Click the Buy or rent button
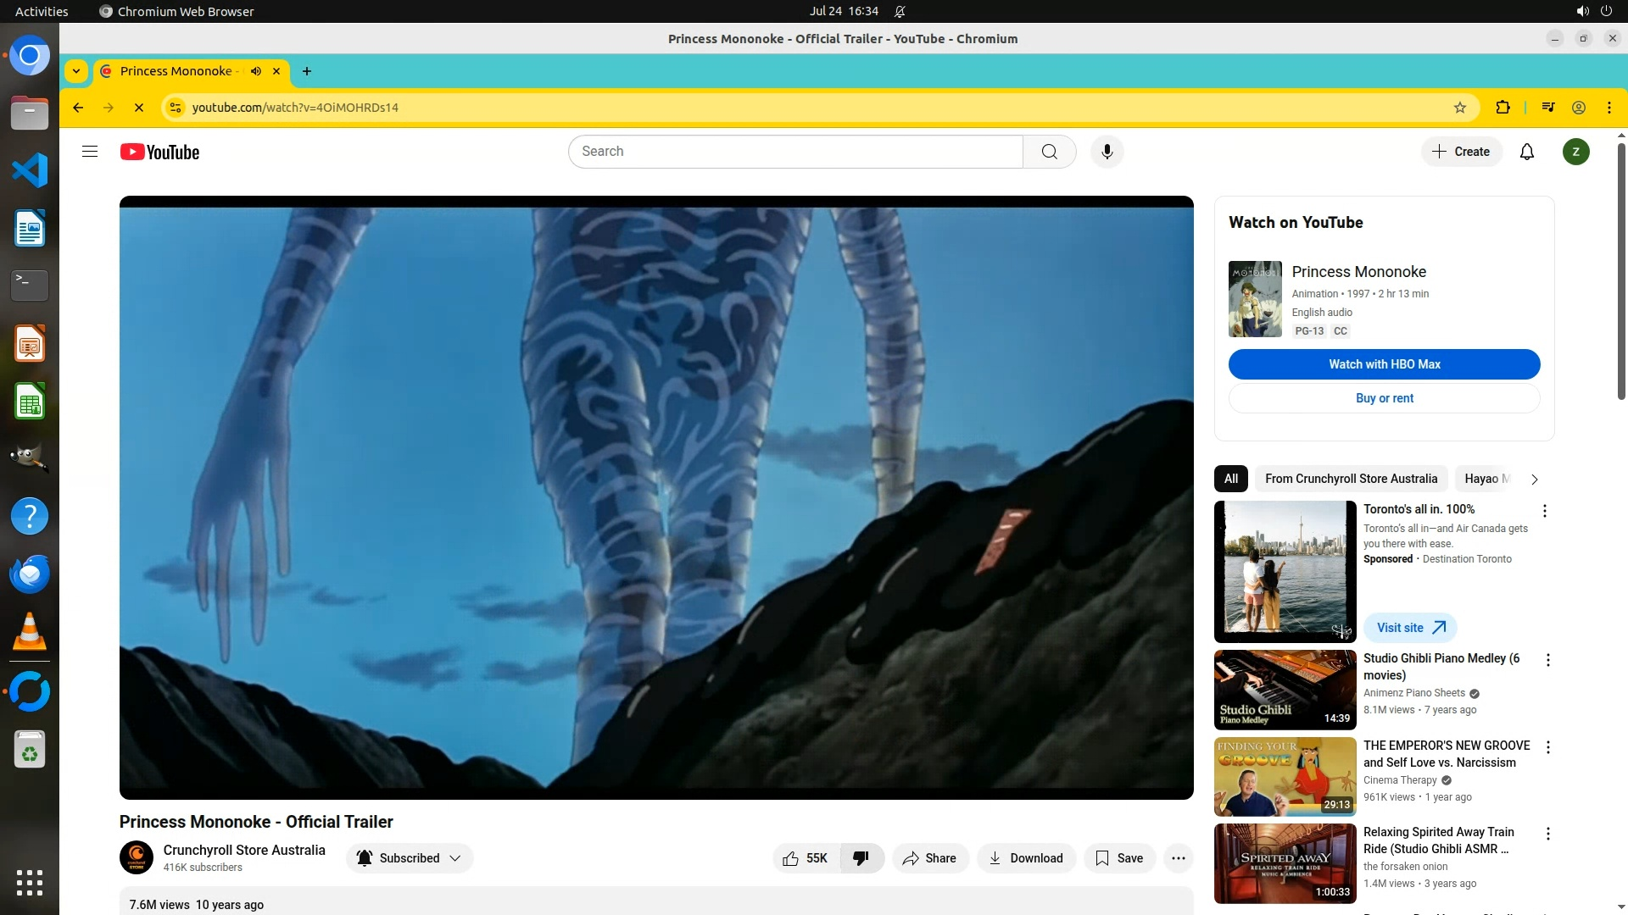Viewport: 1628px width, 915px height. (x=1384, y=398)
